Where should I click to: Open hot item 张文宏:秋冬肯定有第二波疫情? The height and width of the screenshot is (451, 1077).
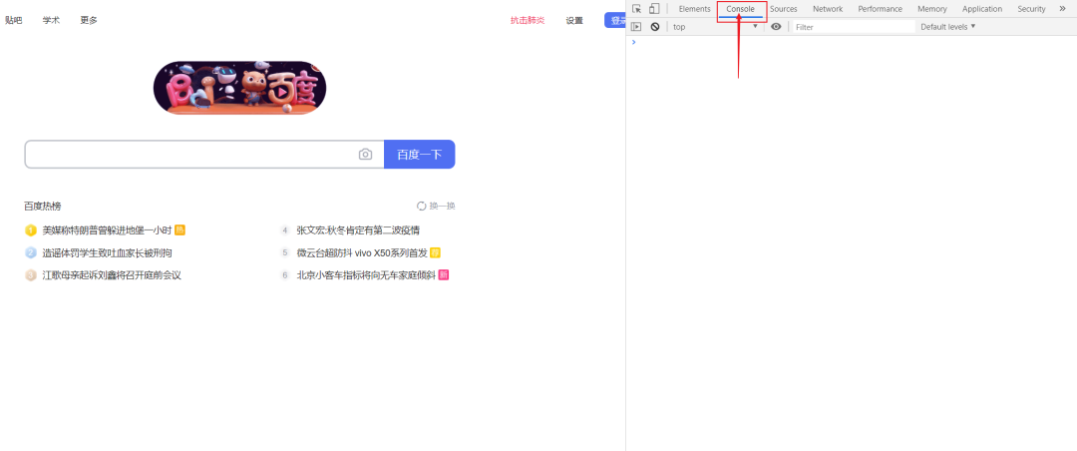coord(358,230)
